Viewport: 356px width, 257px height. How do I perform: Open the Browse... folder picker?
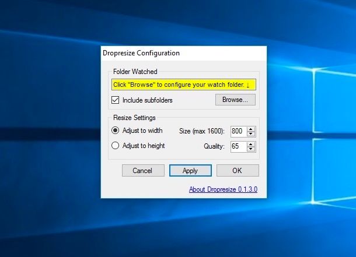click(235, 100)
